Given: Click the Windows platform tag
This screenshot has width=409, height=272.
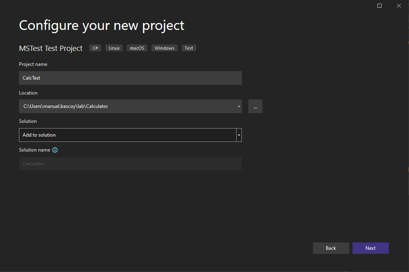Looking at the screenshot, I should pos(164,48).
